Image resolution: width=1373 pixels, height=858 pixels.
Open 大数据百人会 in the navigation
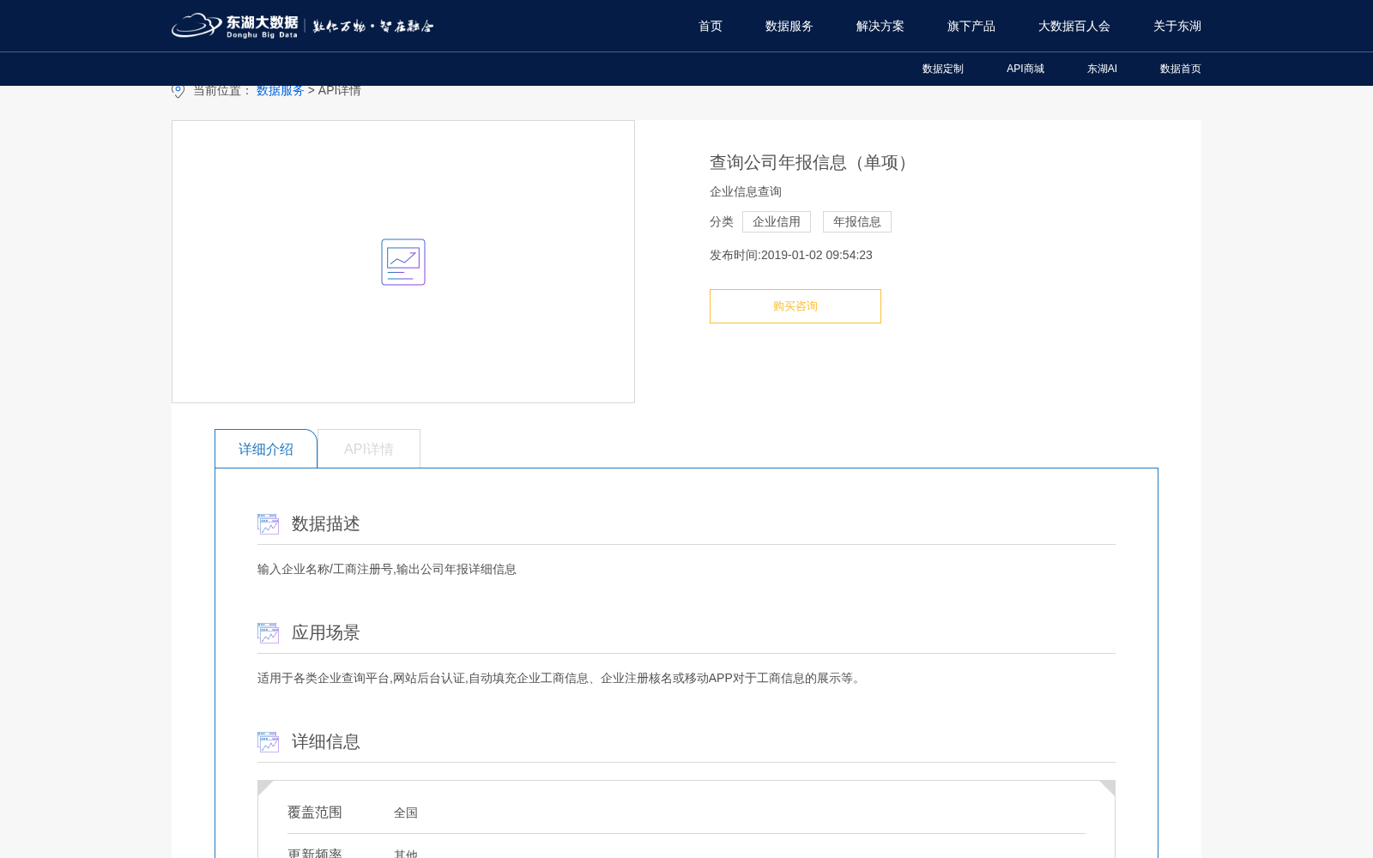pyautogui.click(x=1074, y=26)
